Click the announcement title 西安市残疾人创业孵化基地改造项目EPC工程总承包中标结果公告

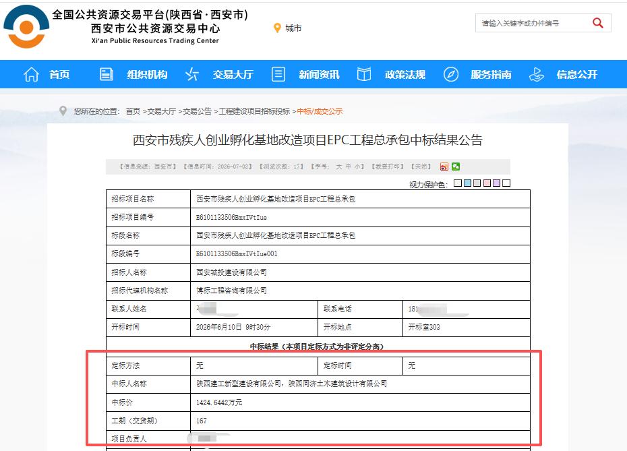pos(307,140)
